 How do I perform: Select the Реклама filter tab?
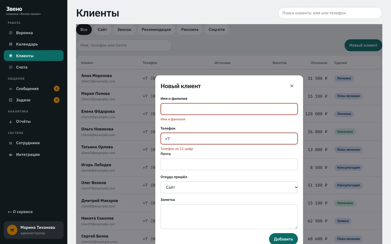coord(190,30)
